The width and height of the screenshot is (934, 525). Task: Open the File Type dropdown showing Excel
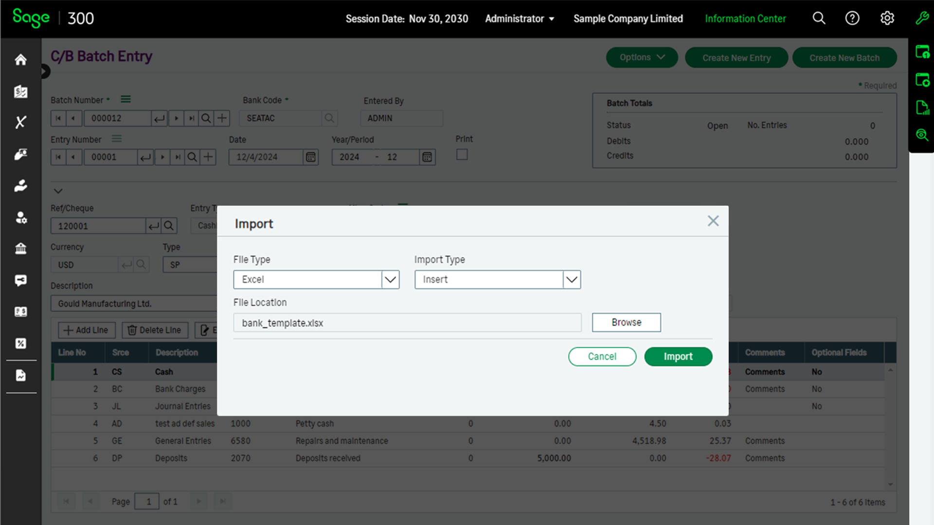coord(390,280)
